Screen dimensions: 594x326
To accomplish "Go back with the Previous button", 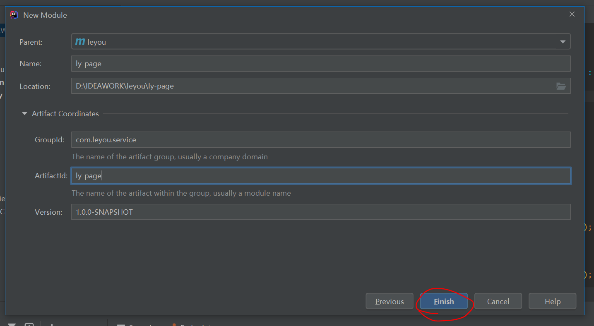I will (x=390, y=301).
